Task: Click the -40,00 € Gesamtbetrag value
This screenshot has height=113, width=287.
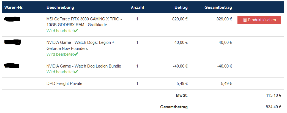Action: pos(225,66)
